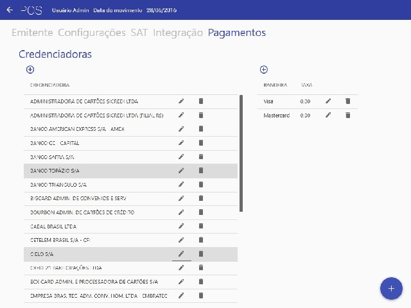411x308 pixels.
Task: Click the Visa taxa value 0,00
Action: [x=306, y=101]
